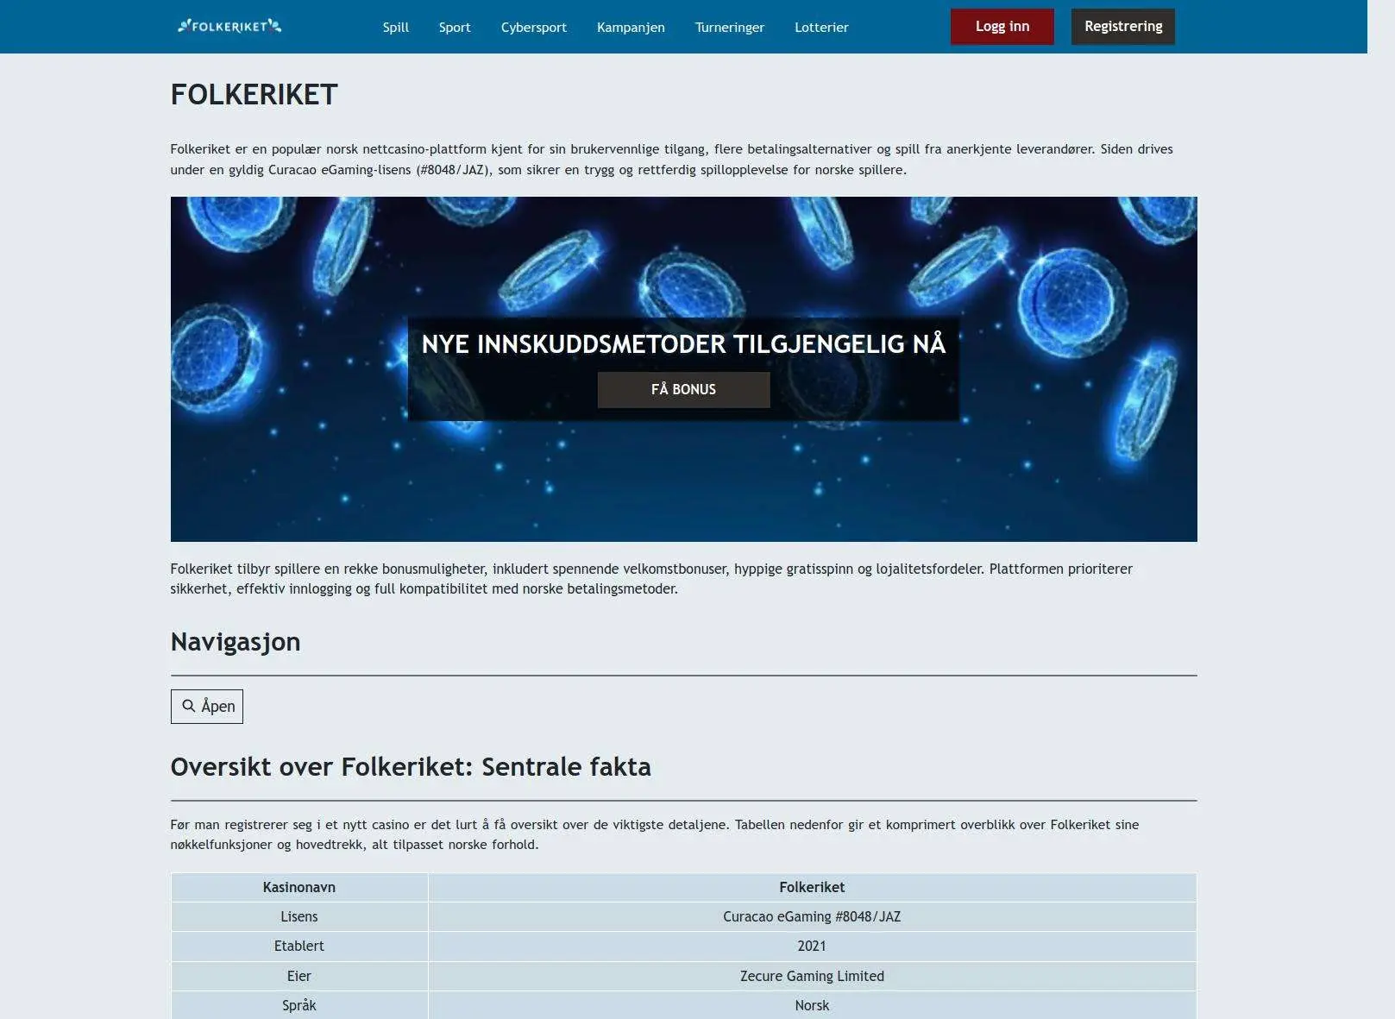Go to the Sport section
Image resolution: width=1395 pixels, height=1019 pixels.
pos(455,28)
